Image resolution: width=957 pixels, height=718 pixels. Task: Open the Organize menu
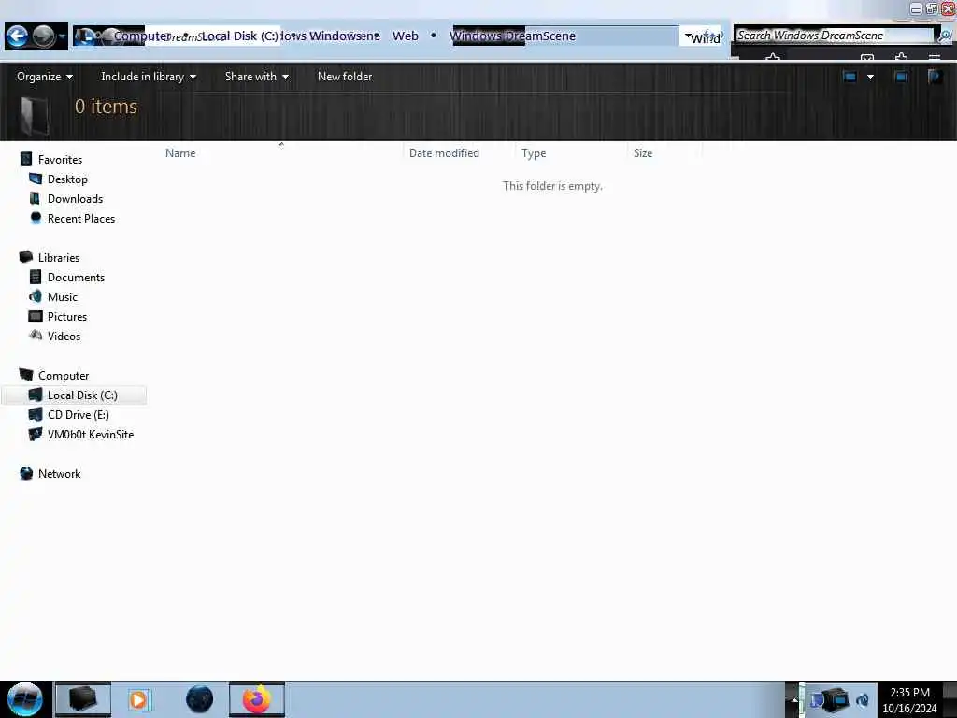pyautogui.click(x=45, y=77)
